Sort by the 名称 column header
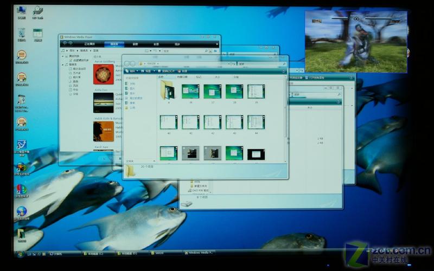The width and height of the screenshot is (434, 271). [x=161, y=77]
